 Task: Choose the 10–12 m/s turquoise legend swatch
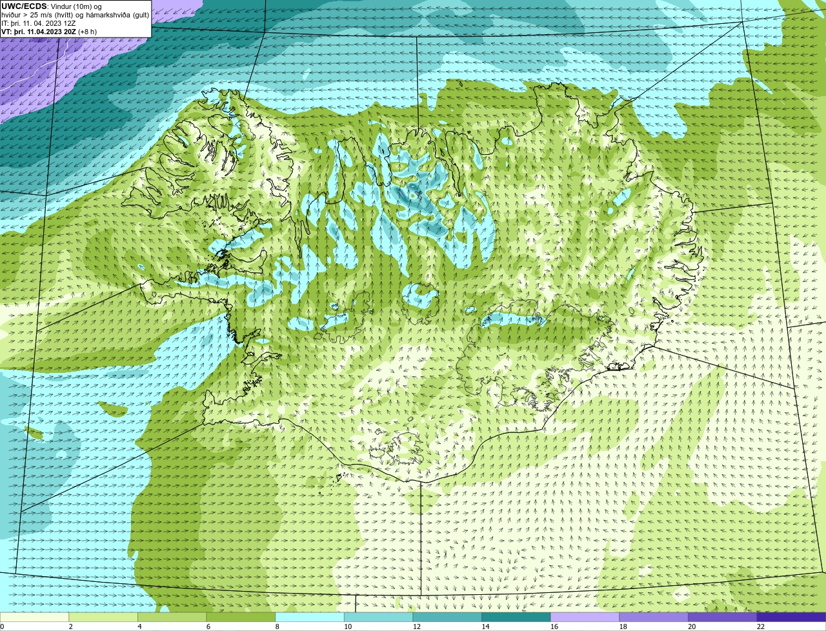point(378,617)
